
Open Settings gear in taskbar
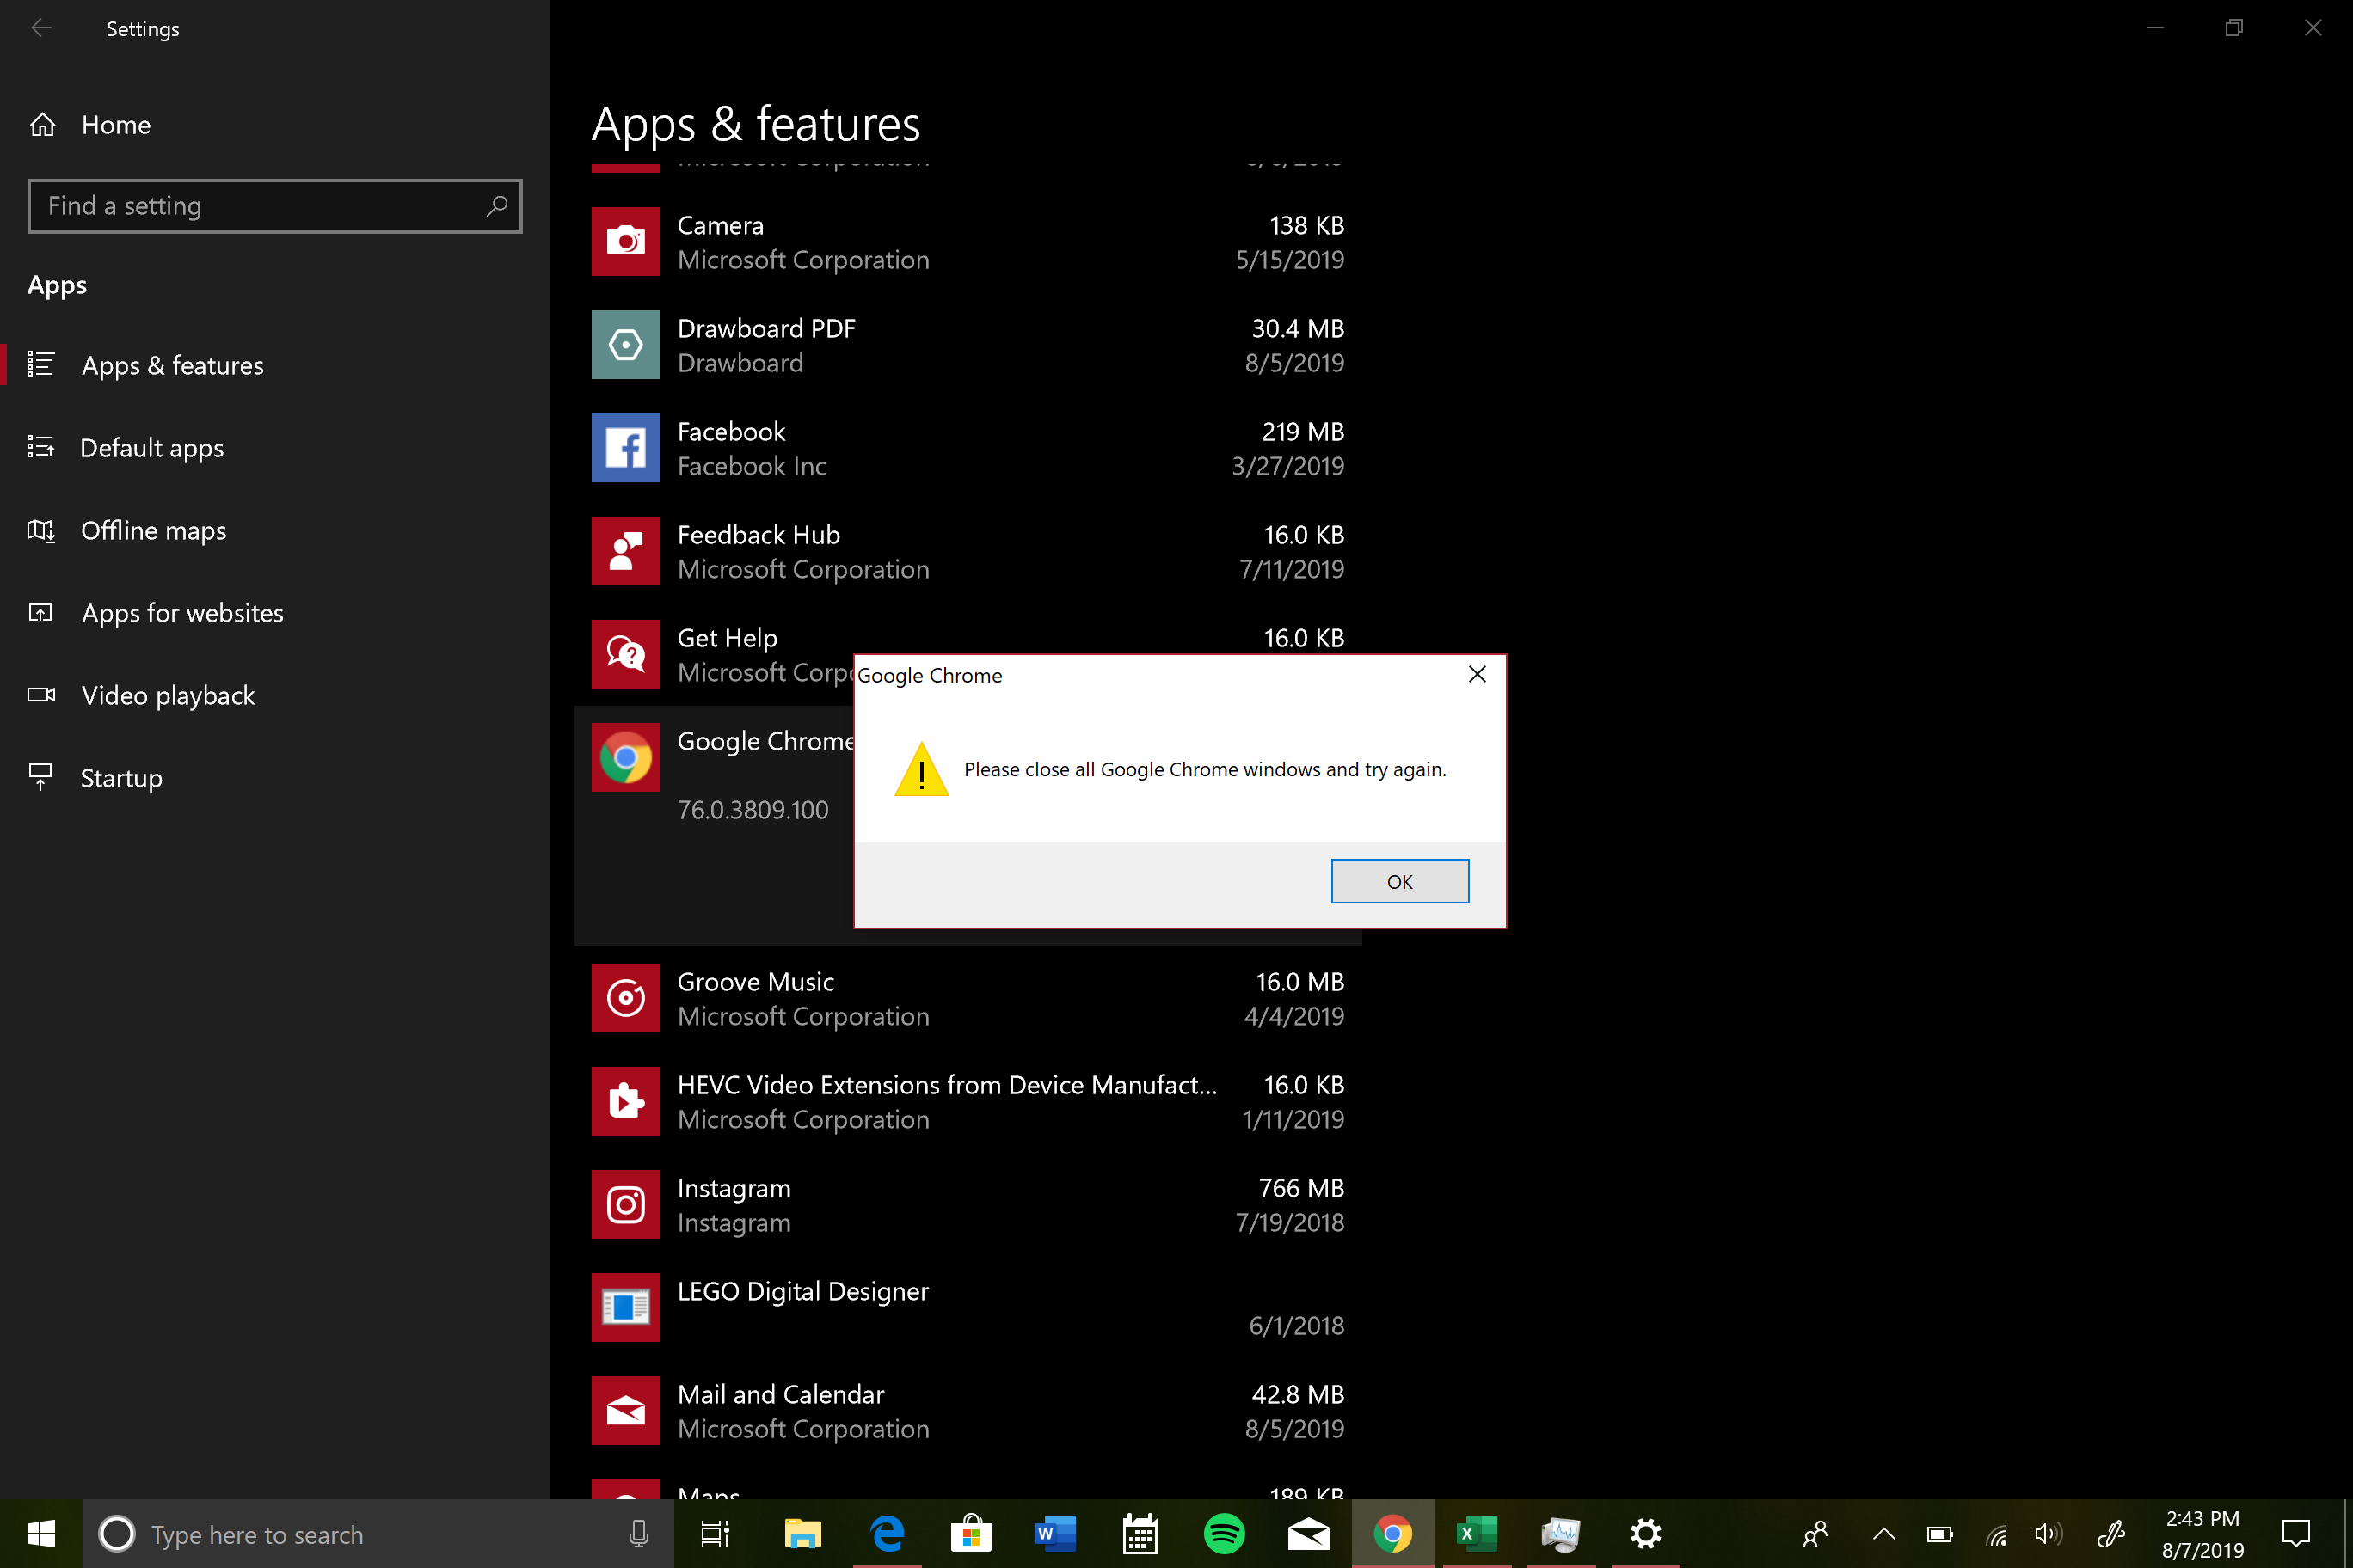[x=1646, y=1533]
